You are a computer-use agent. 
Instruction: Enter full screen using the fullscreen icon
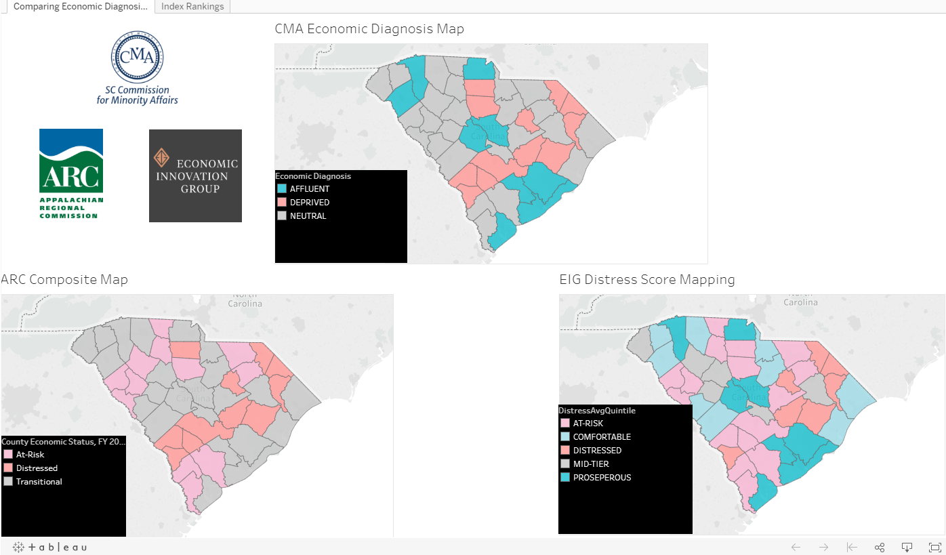pyautogui.click(x=933, y=547)
